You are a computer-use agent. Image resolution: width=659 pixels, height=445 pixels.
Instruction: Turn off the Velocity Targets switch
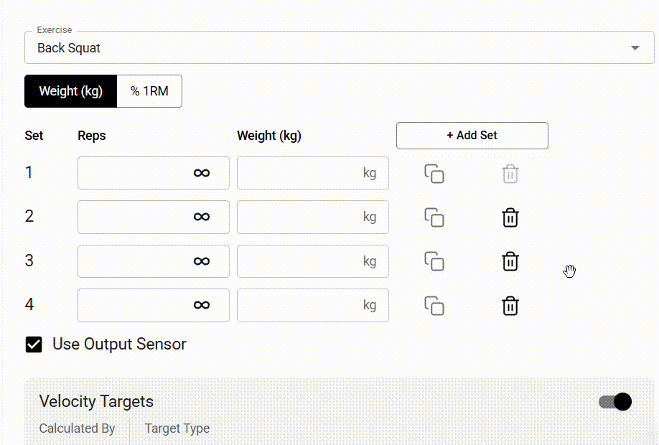(615, 402)
